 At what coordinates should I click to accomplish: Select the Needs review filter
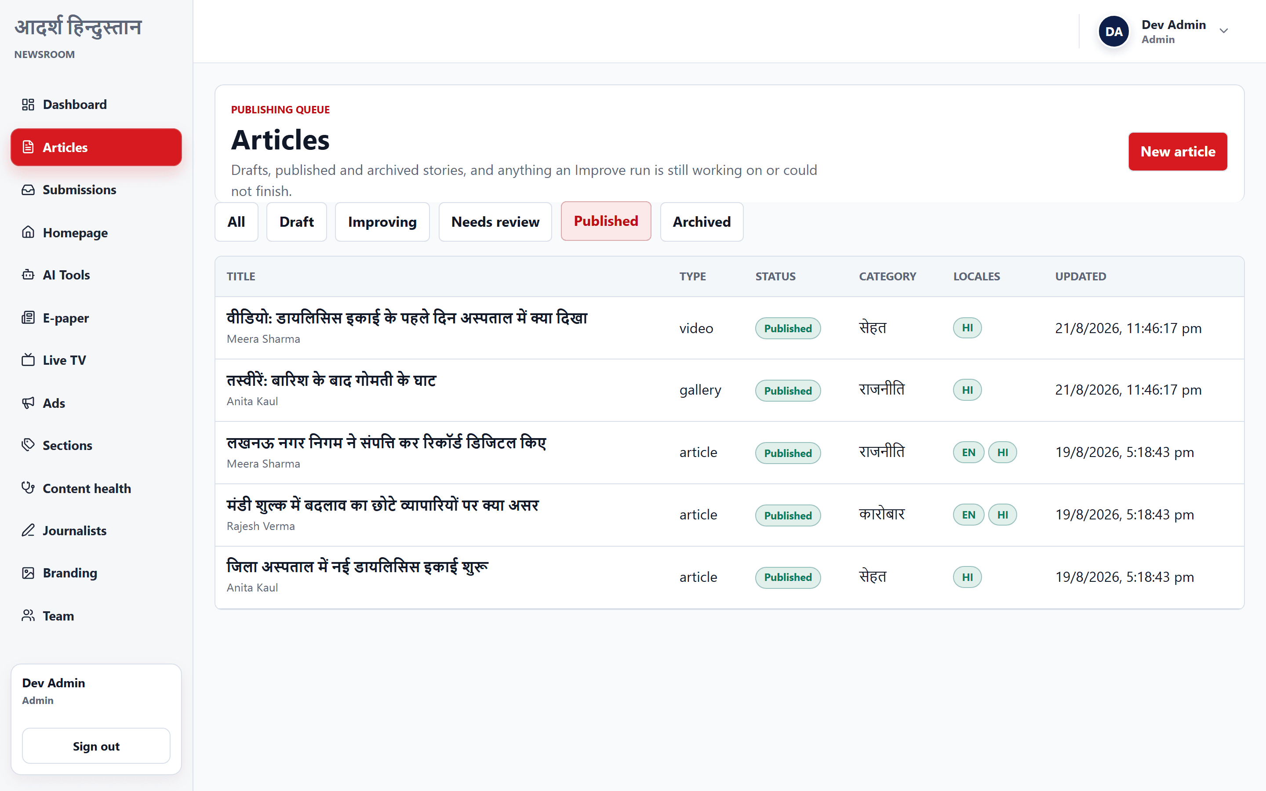coord(495,222)
